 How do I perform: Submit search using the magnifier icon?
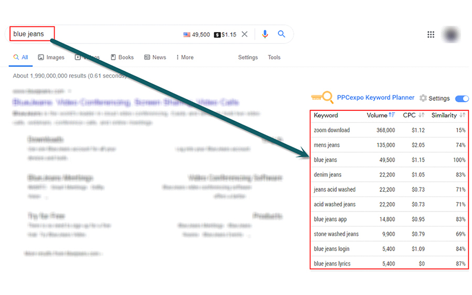point(282,34)
